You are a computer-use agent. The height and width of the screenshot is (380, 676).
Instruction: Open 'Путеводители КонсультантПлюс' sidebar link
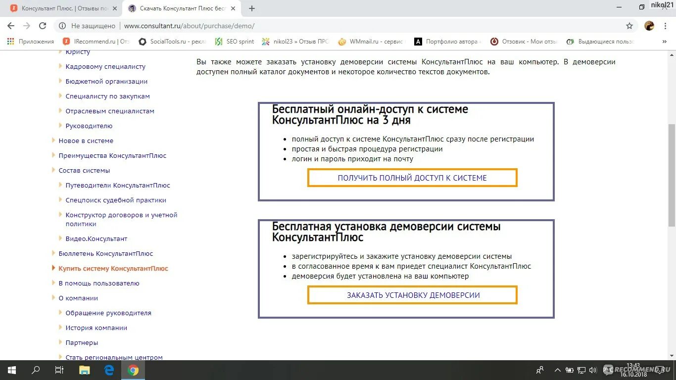pyautogui.click(x=118, y=185)
